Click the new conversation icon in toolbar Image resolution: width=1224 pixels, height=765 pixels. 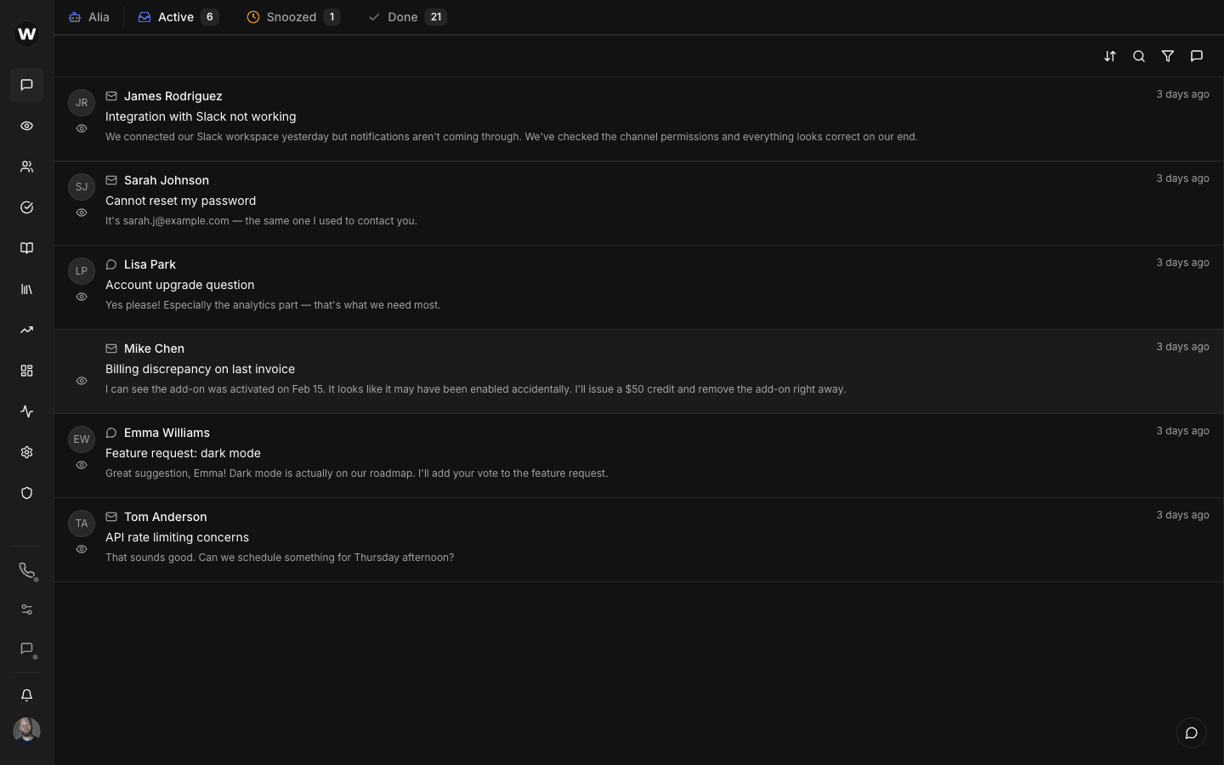[1197, 56]
